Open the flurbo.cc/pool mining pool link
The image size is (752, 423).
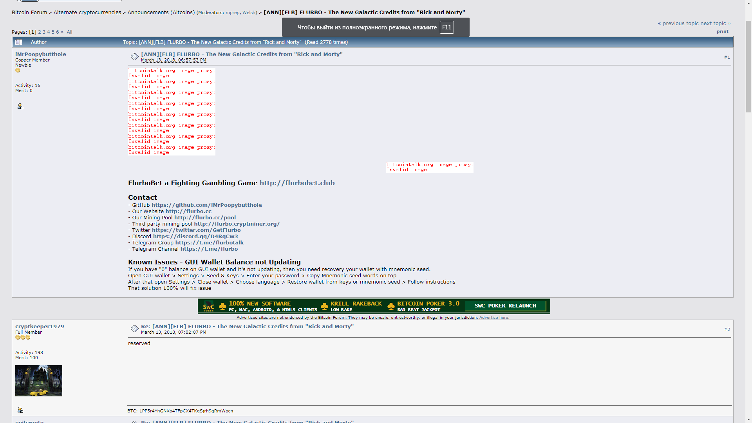click(205, 218)
